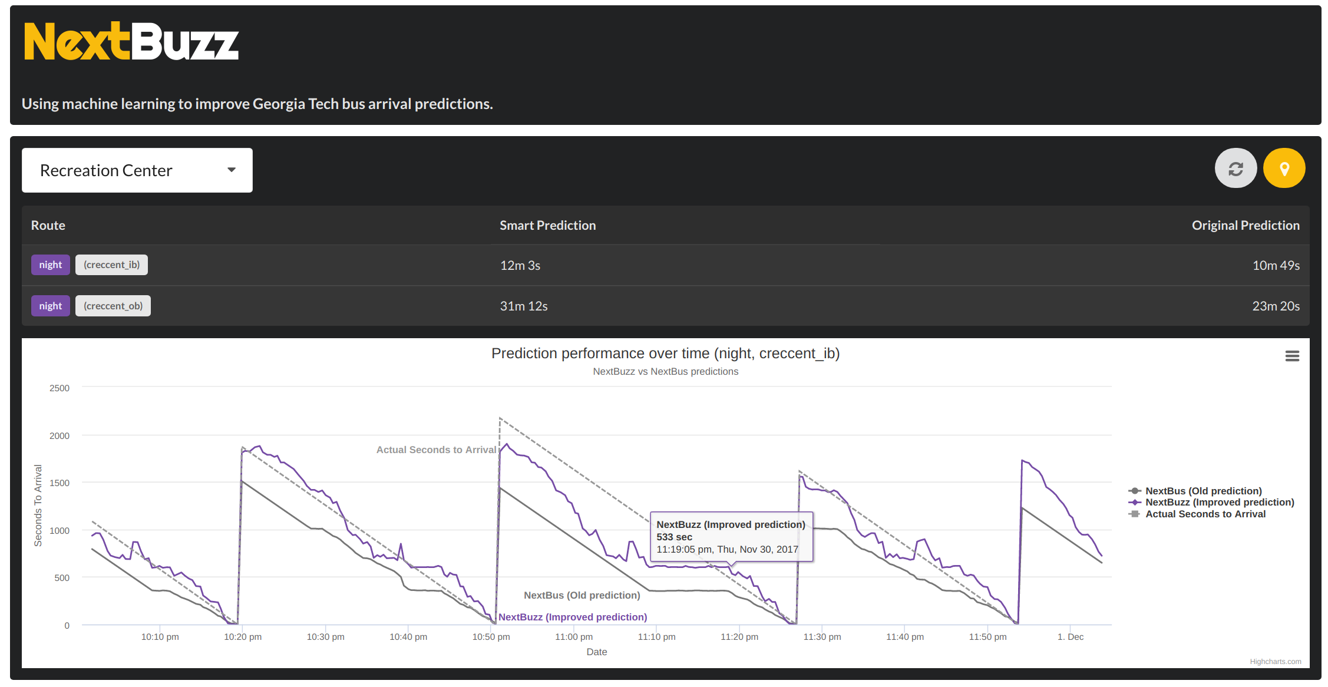1328x687 pixels.
Task: Toggle NextBus (Old prediction) series in legend
Action: click(1203, 491)
